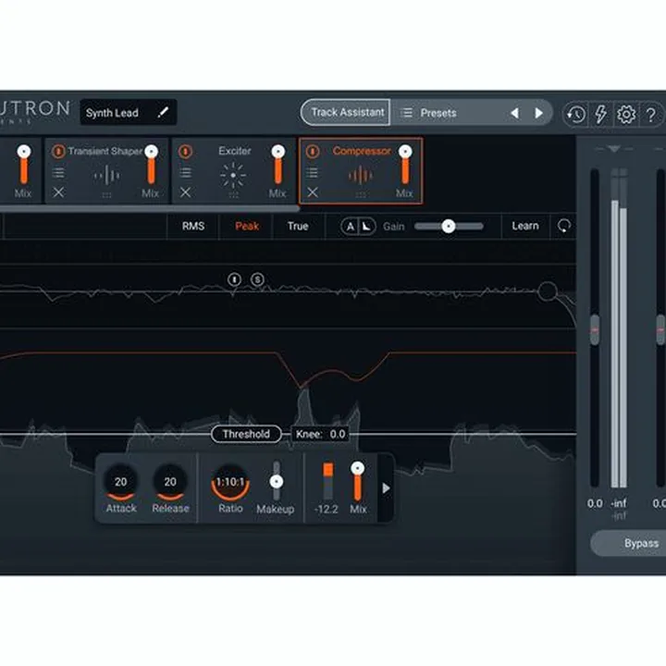The height and width of the screenshot is (666, 666).
Task: Go to next preset arrow
Action: [x=538, y=113]
